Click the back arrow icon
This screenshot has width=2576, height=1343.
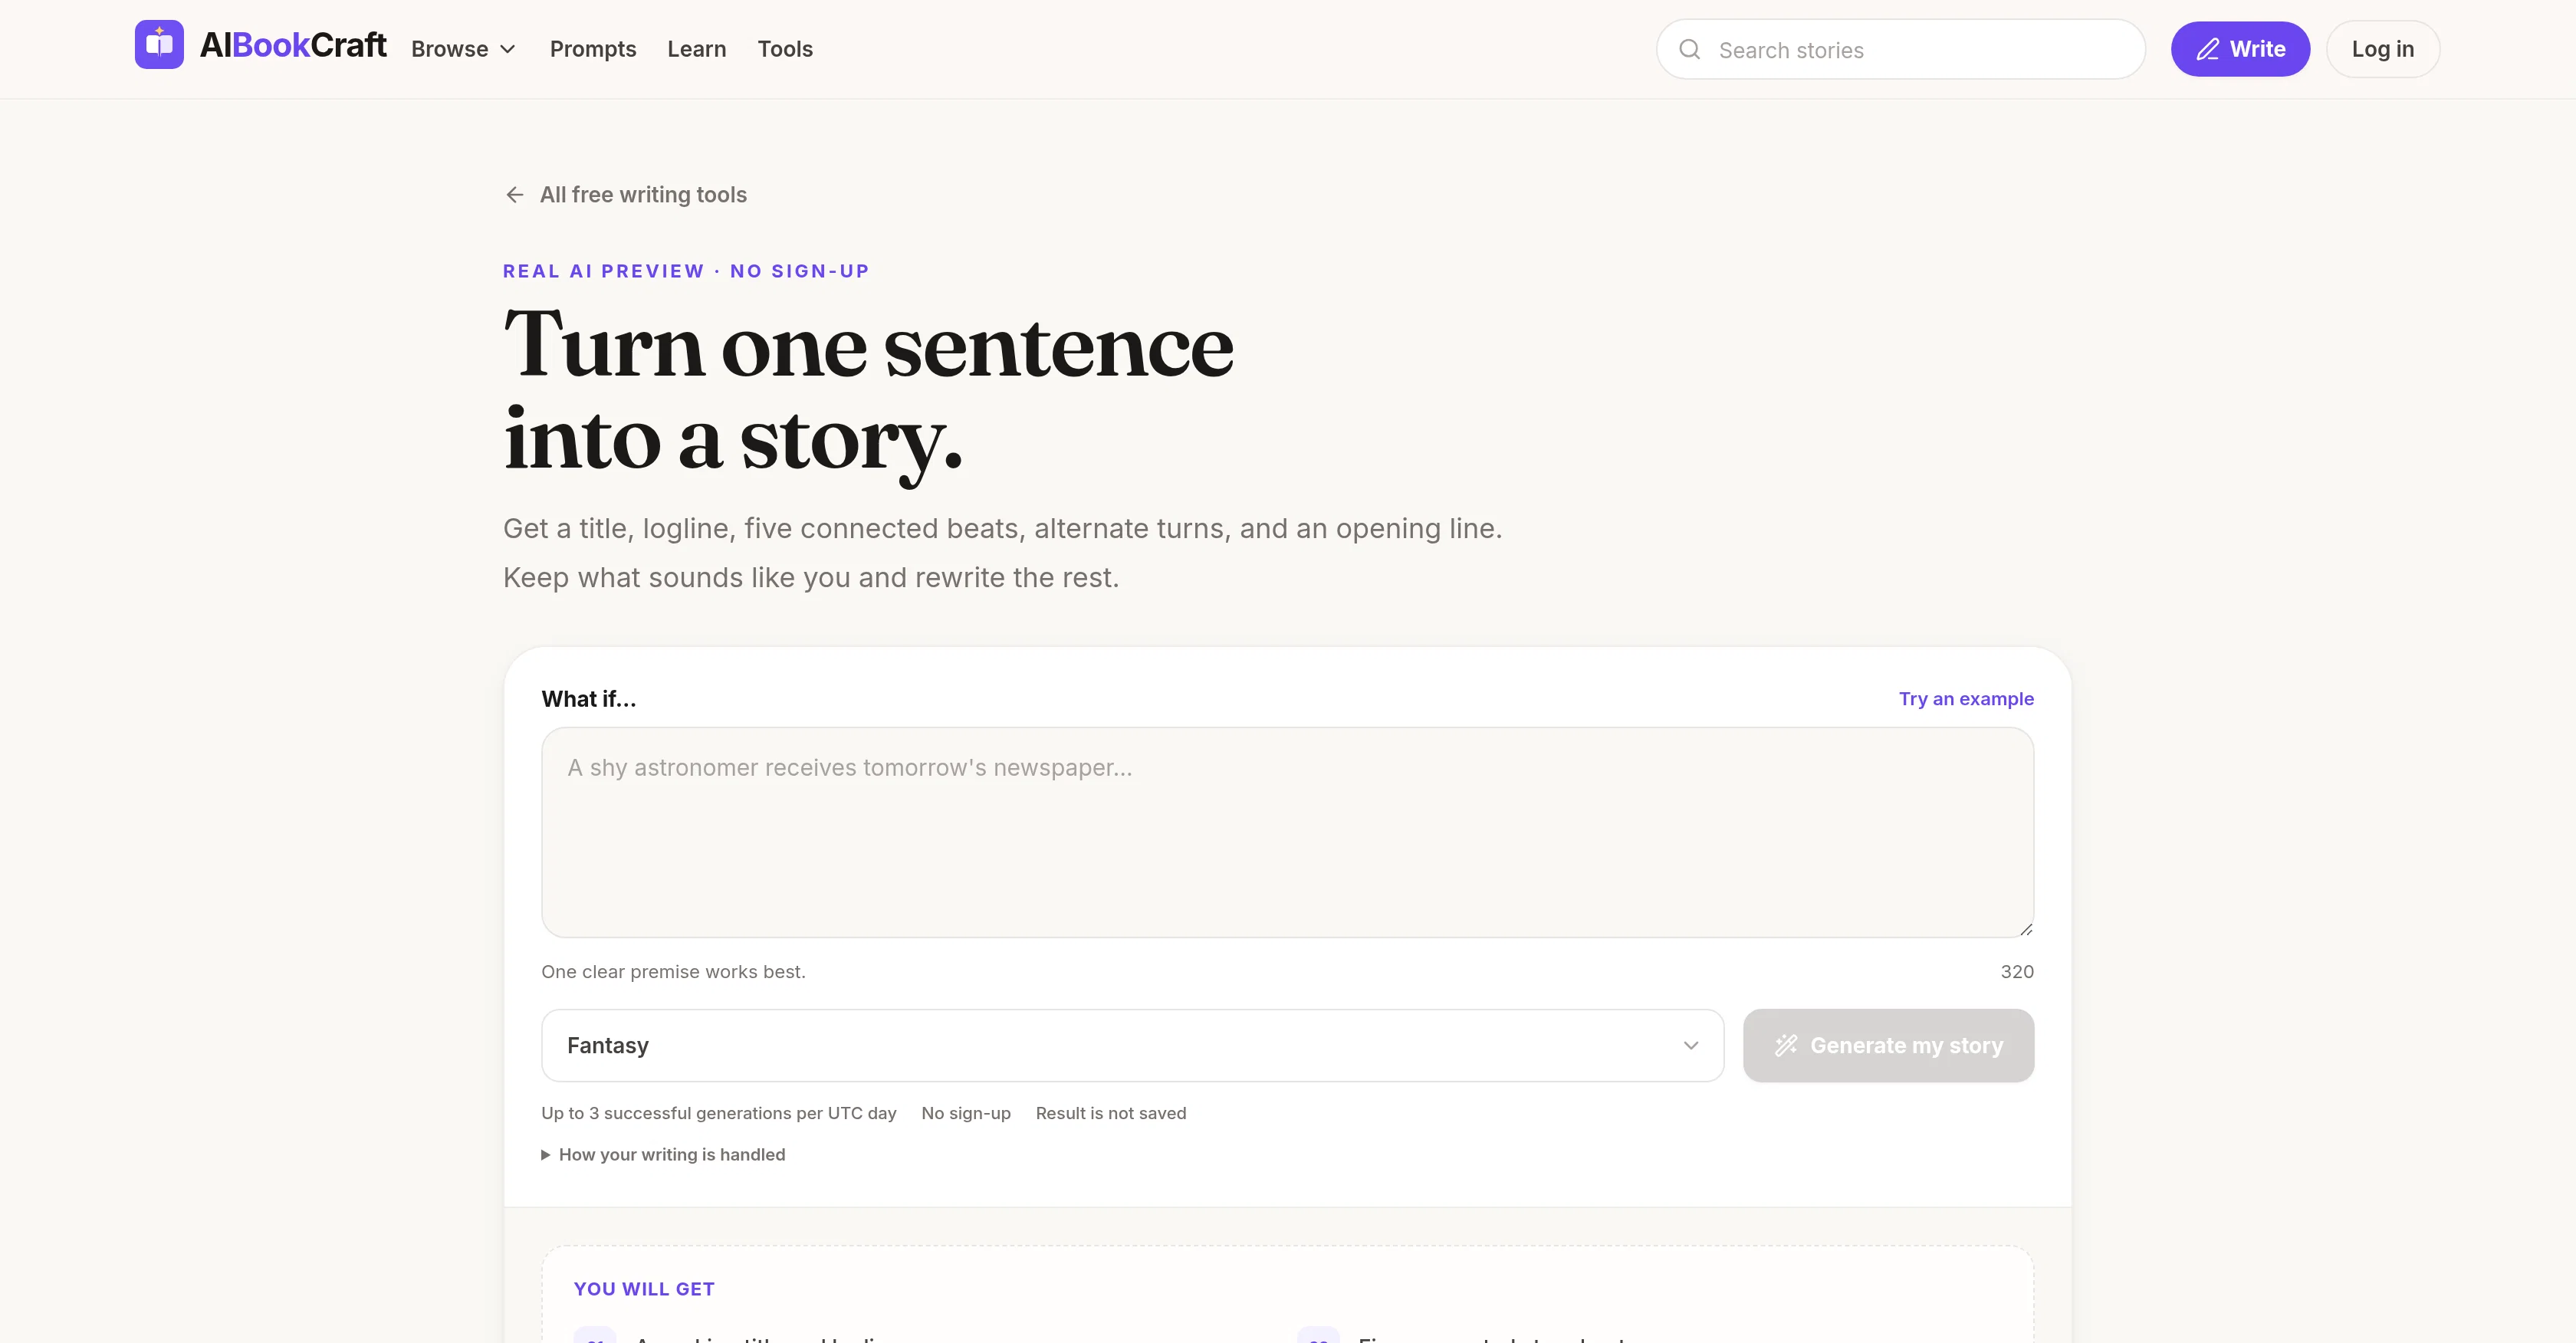(515, 195)
